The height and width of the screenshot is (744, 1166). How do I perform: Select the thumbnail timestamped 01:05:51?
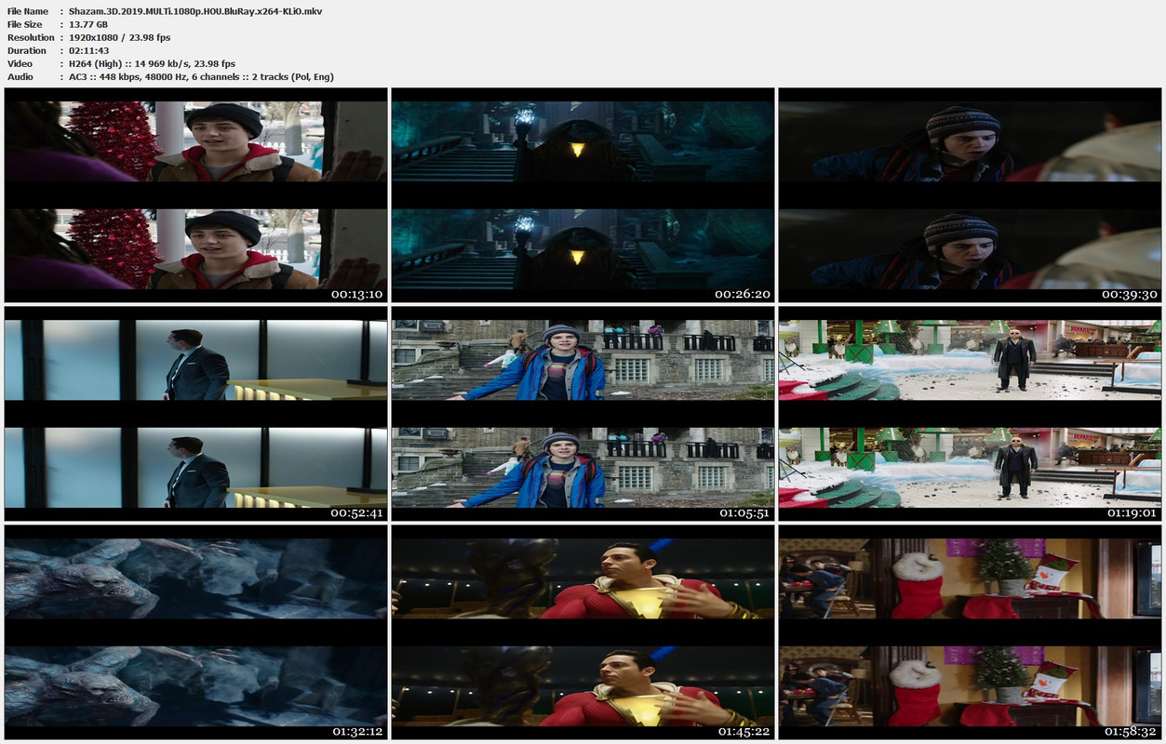(x=583, y=414)
